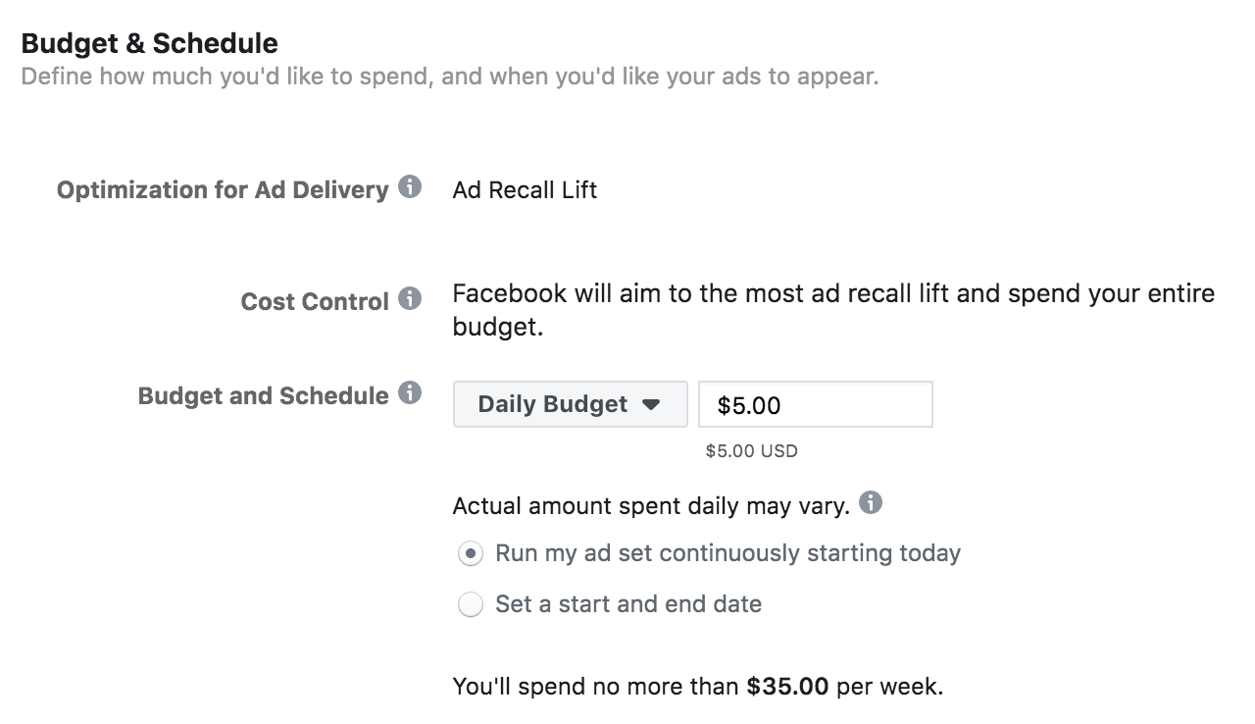Show info for actual amount spent daily
Viewport: 1255px width, 724px height.
tap(870, 503)
